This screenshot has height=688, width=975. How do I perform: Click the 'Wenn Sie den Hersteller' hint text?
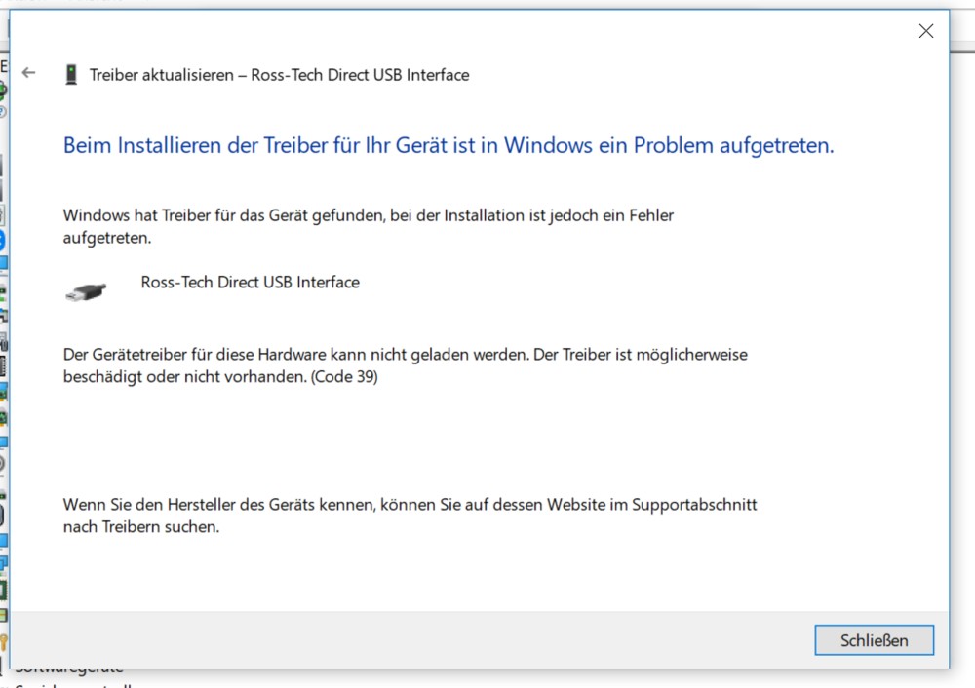tap(409, 516)
